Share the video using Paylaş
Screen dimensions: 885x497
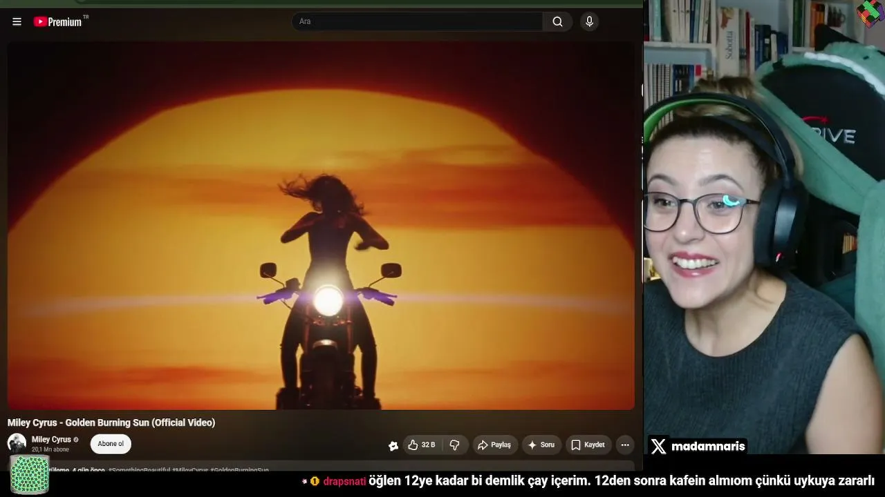(494, 445)
